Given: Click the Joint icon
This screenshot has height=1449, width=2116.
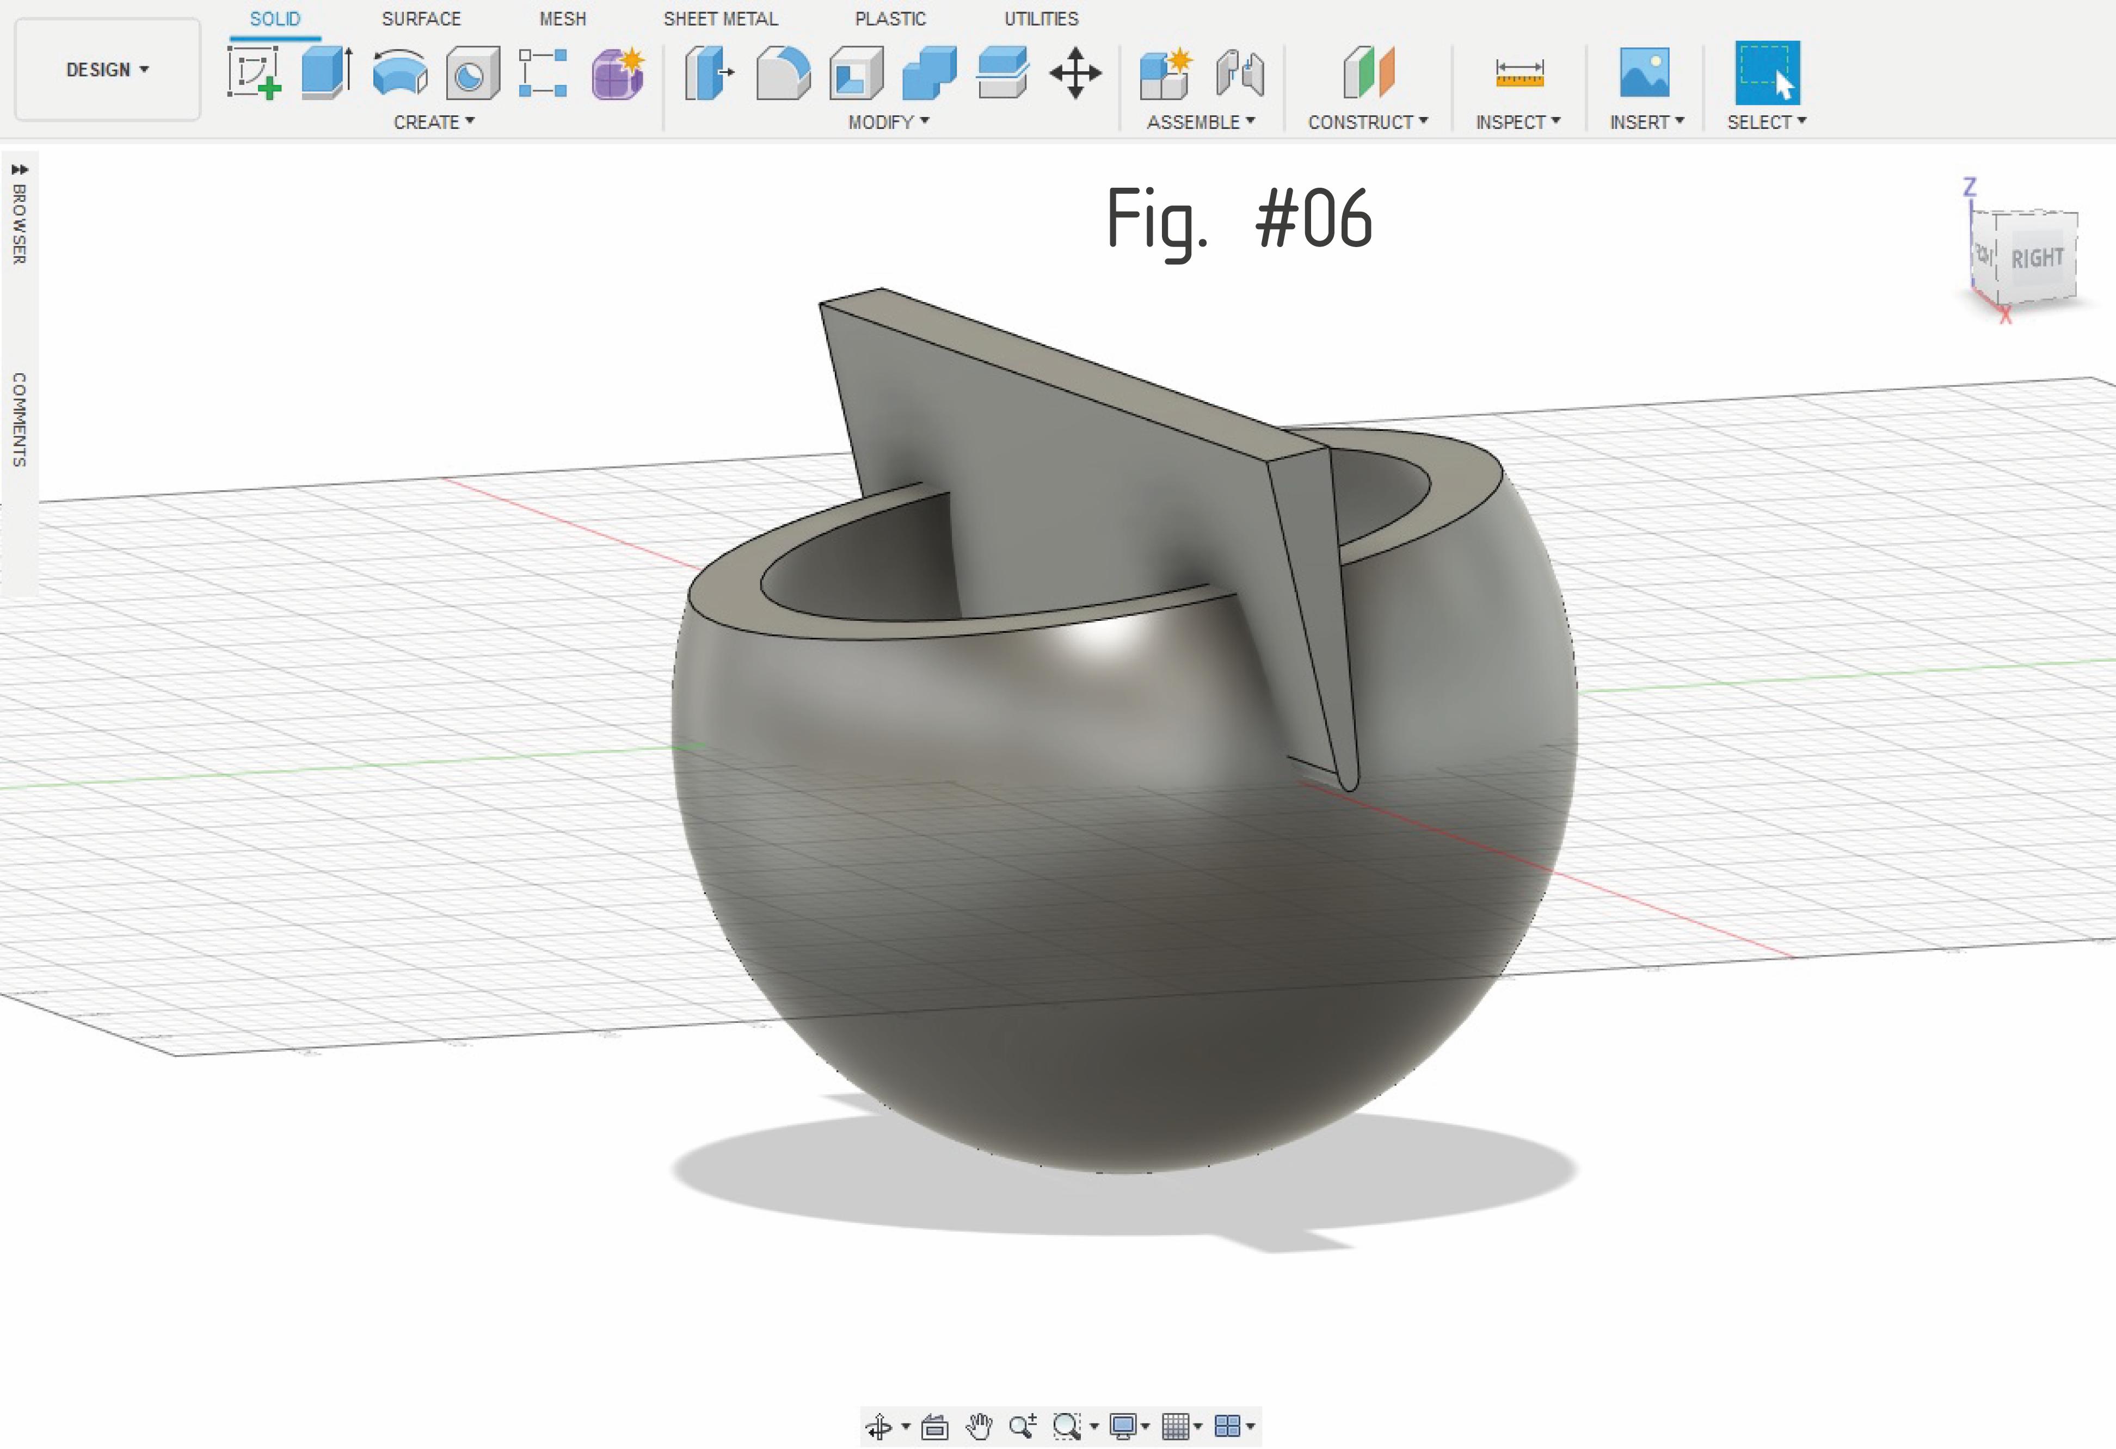Looking at the screenshot, I should [1239, 73].
